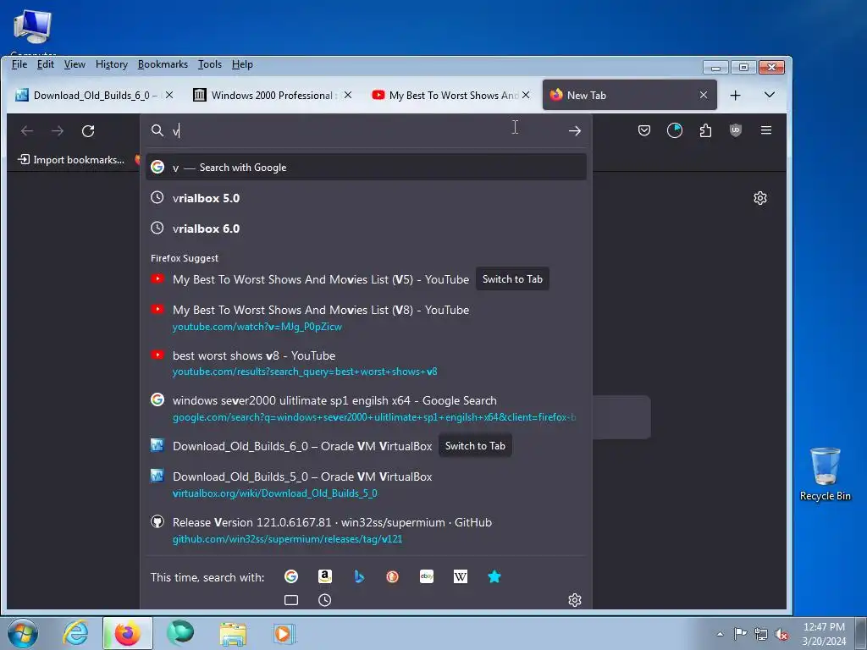Show hidden tray icons arrow
The image size is (867, 650).
click(720, 634)
